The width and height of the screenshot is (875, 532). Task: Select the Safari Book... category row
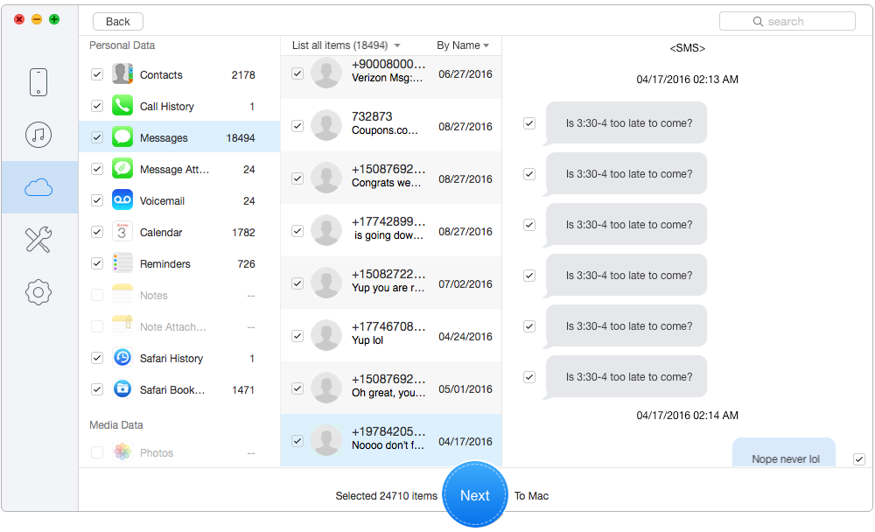coord(179,389)
